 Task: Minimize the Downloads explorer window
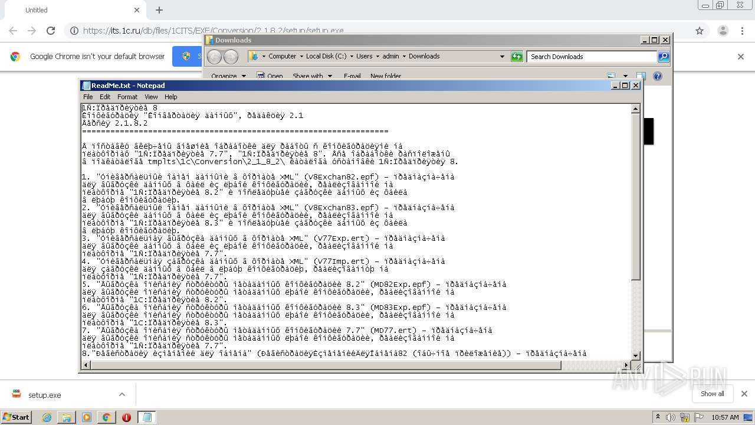tap(645, 40)
